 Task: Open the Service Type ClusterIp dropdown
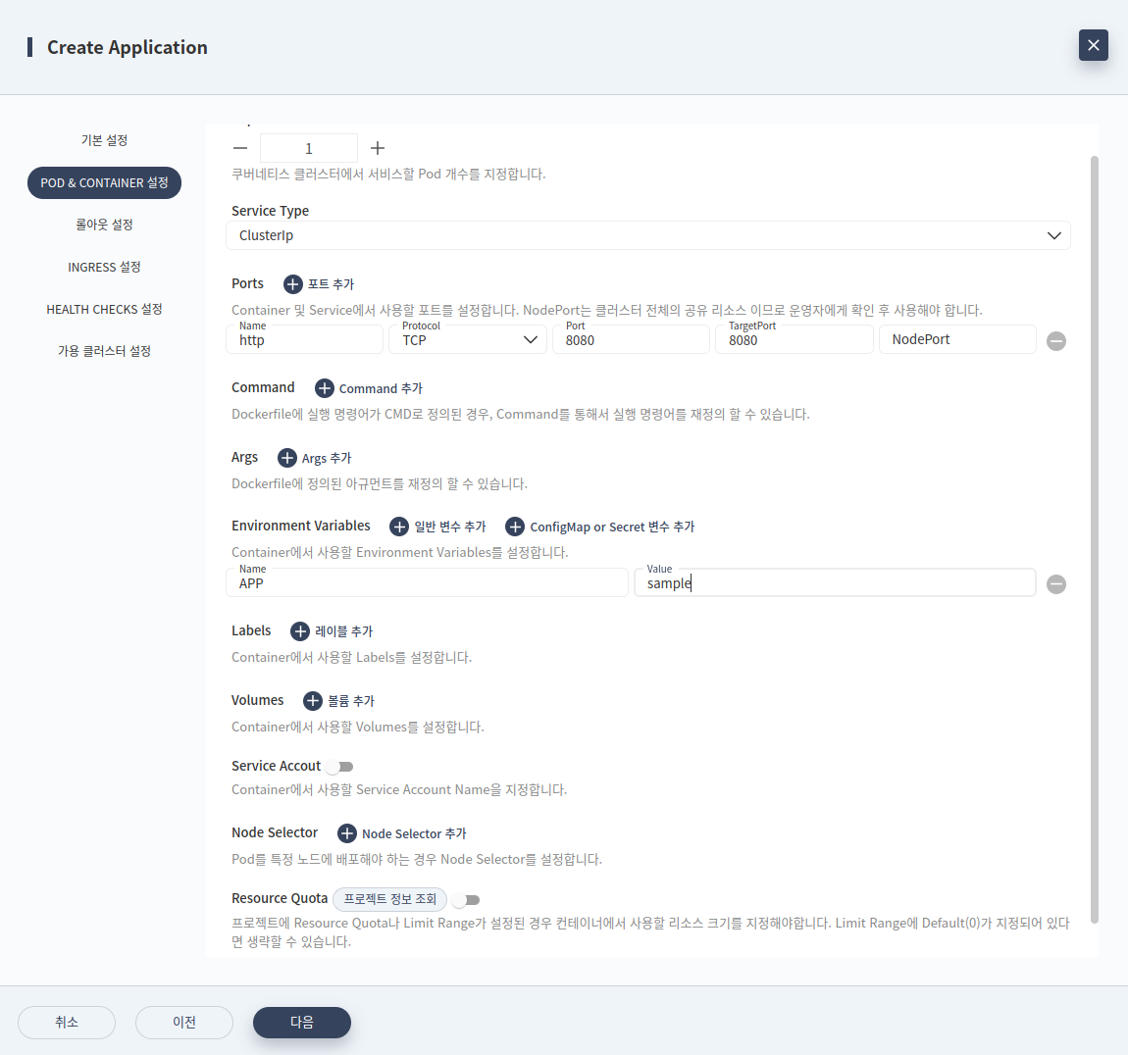647,235
